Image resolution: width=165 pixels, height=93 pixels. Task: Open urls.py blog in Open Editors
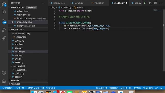28,11
